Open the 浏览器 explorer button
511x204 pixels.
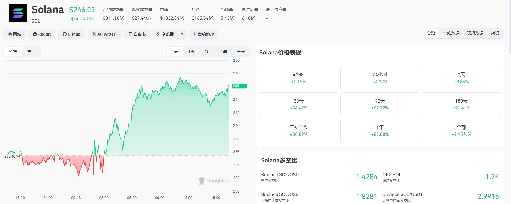[x=165, y=34]
